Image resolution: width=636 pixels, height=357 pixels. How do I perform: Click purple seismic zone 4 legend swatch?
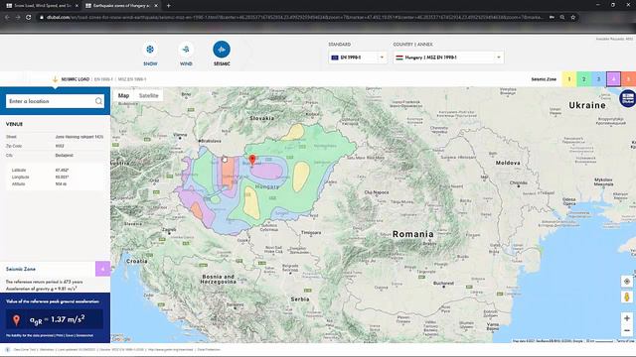point(614,79)
